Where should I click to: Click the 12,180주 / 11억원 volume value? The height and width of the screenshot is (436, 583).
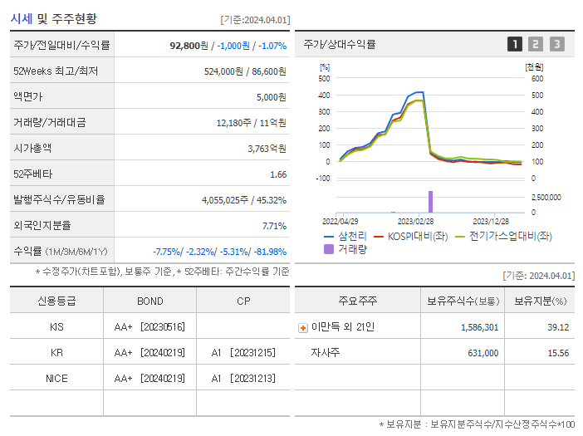[x=252, y=123]
